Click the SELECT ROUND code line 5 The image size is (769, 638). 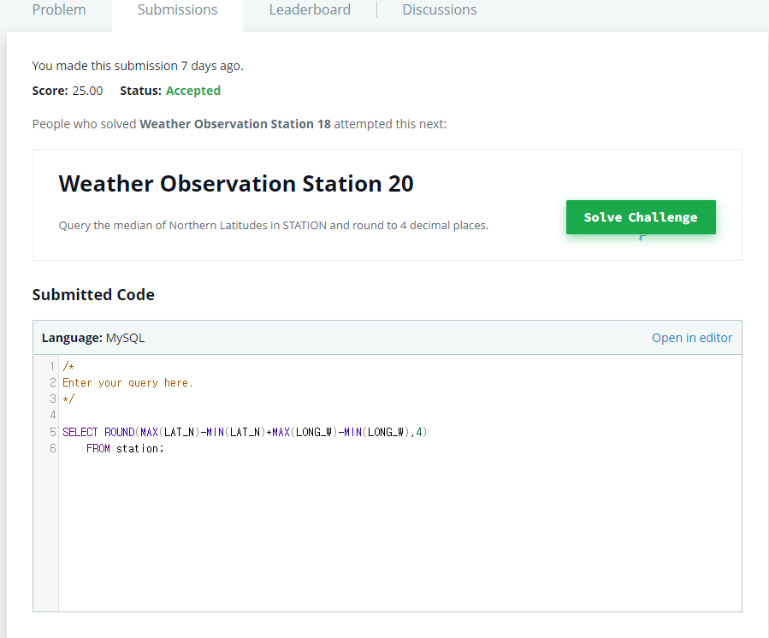click(245, 432)
